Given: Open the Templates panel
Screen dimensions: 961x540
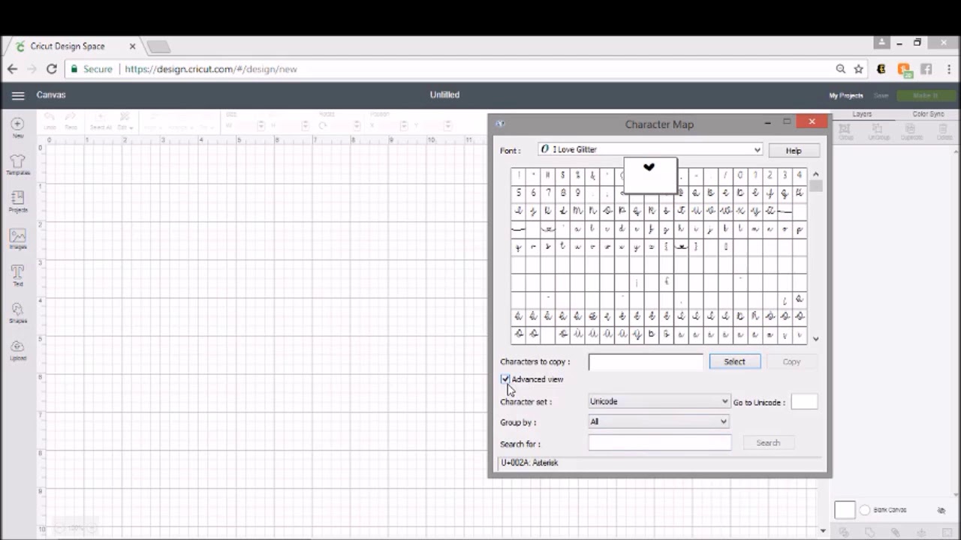Looking at the screenshot, I should point(18,164).
